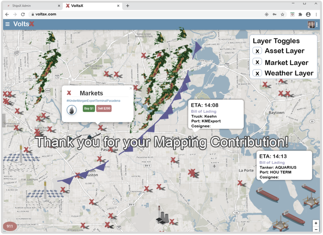The image size is (323, 235).
Task: Click the Sell $200 button
Action: click(104, 109)
